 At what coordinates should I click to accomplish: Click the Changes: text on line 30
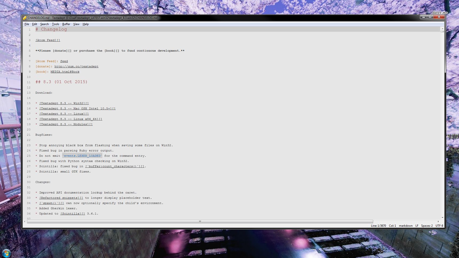tap(43, 182)
